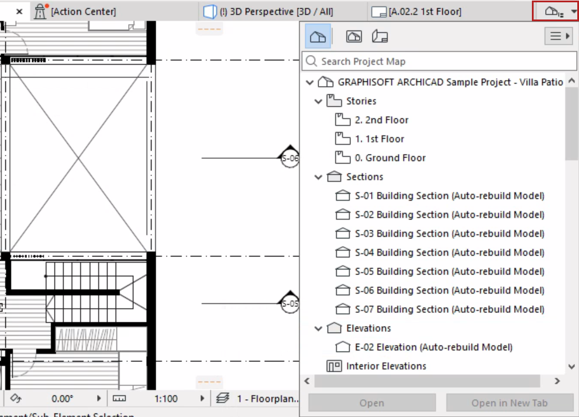The width and height of the screenshot is (579, 417).
Task: Click the layer combination icon near Floorplan
Action: pyautogui.click(x=223, y=398)
